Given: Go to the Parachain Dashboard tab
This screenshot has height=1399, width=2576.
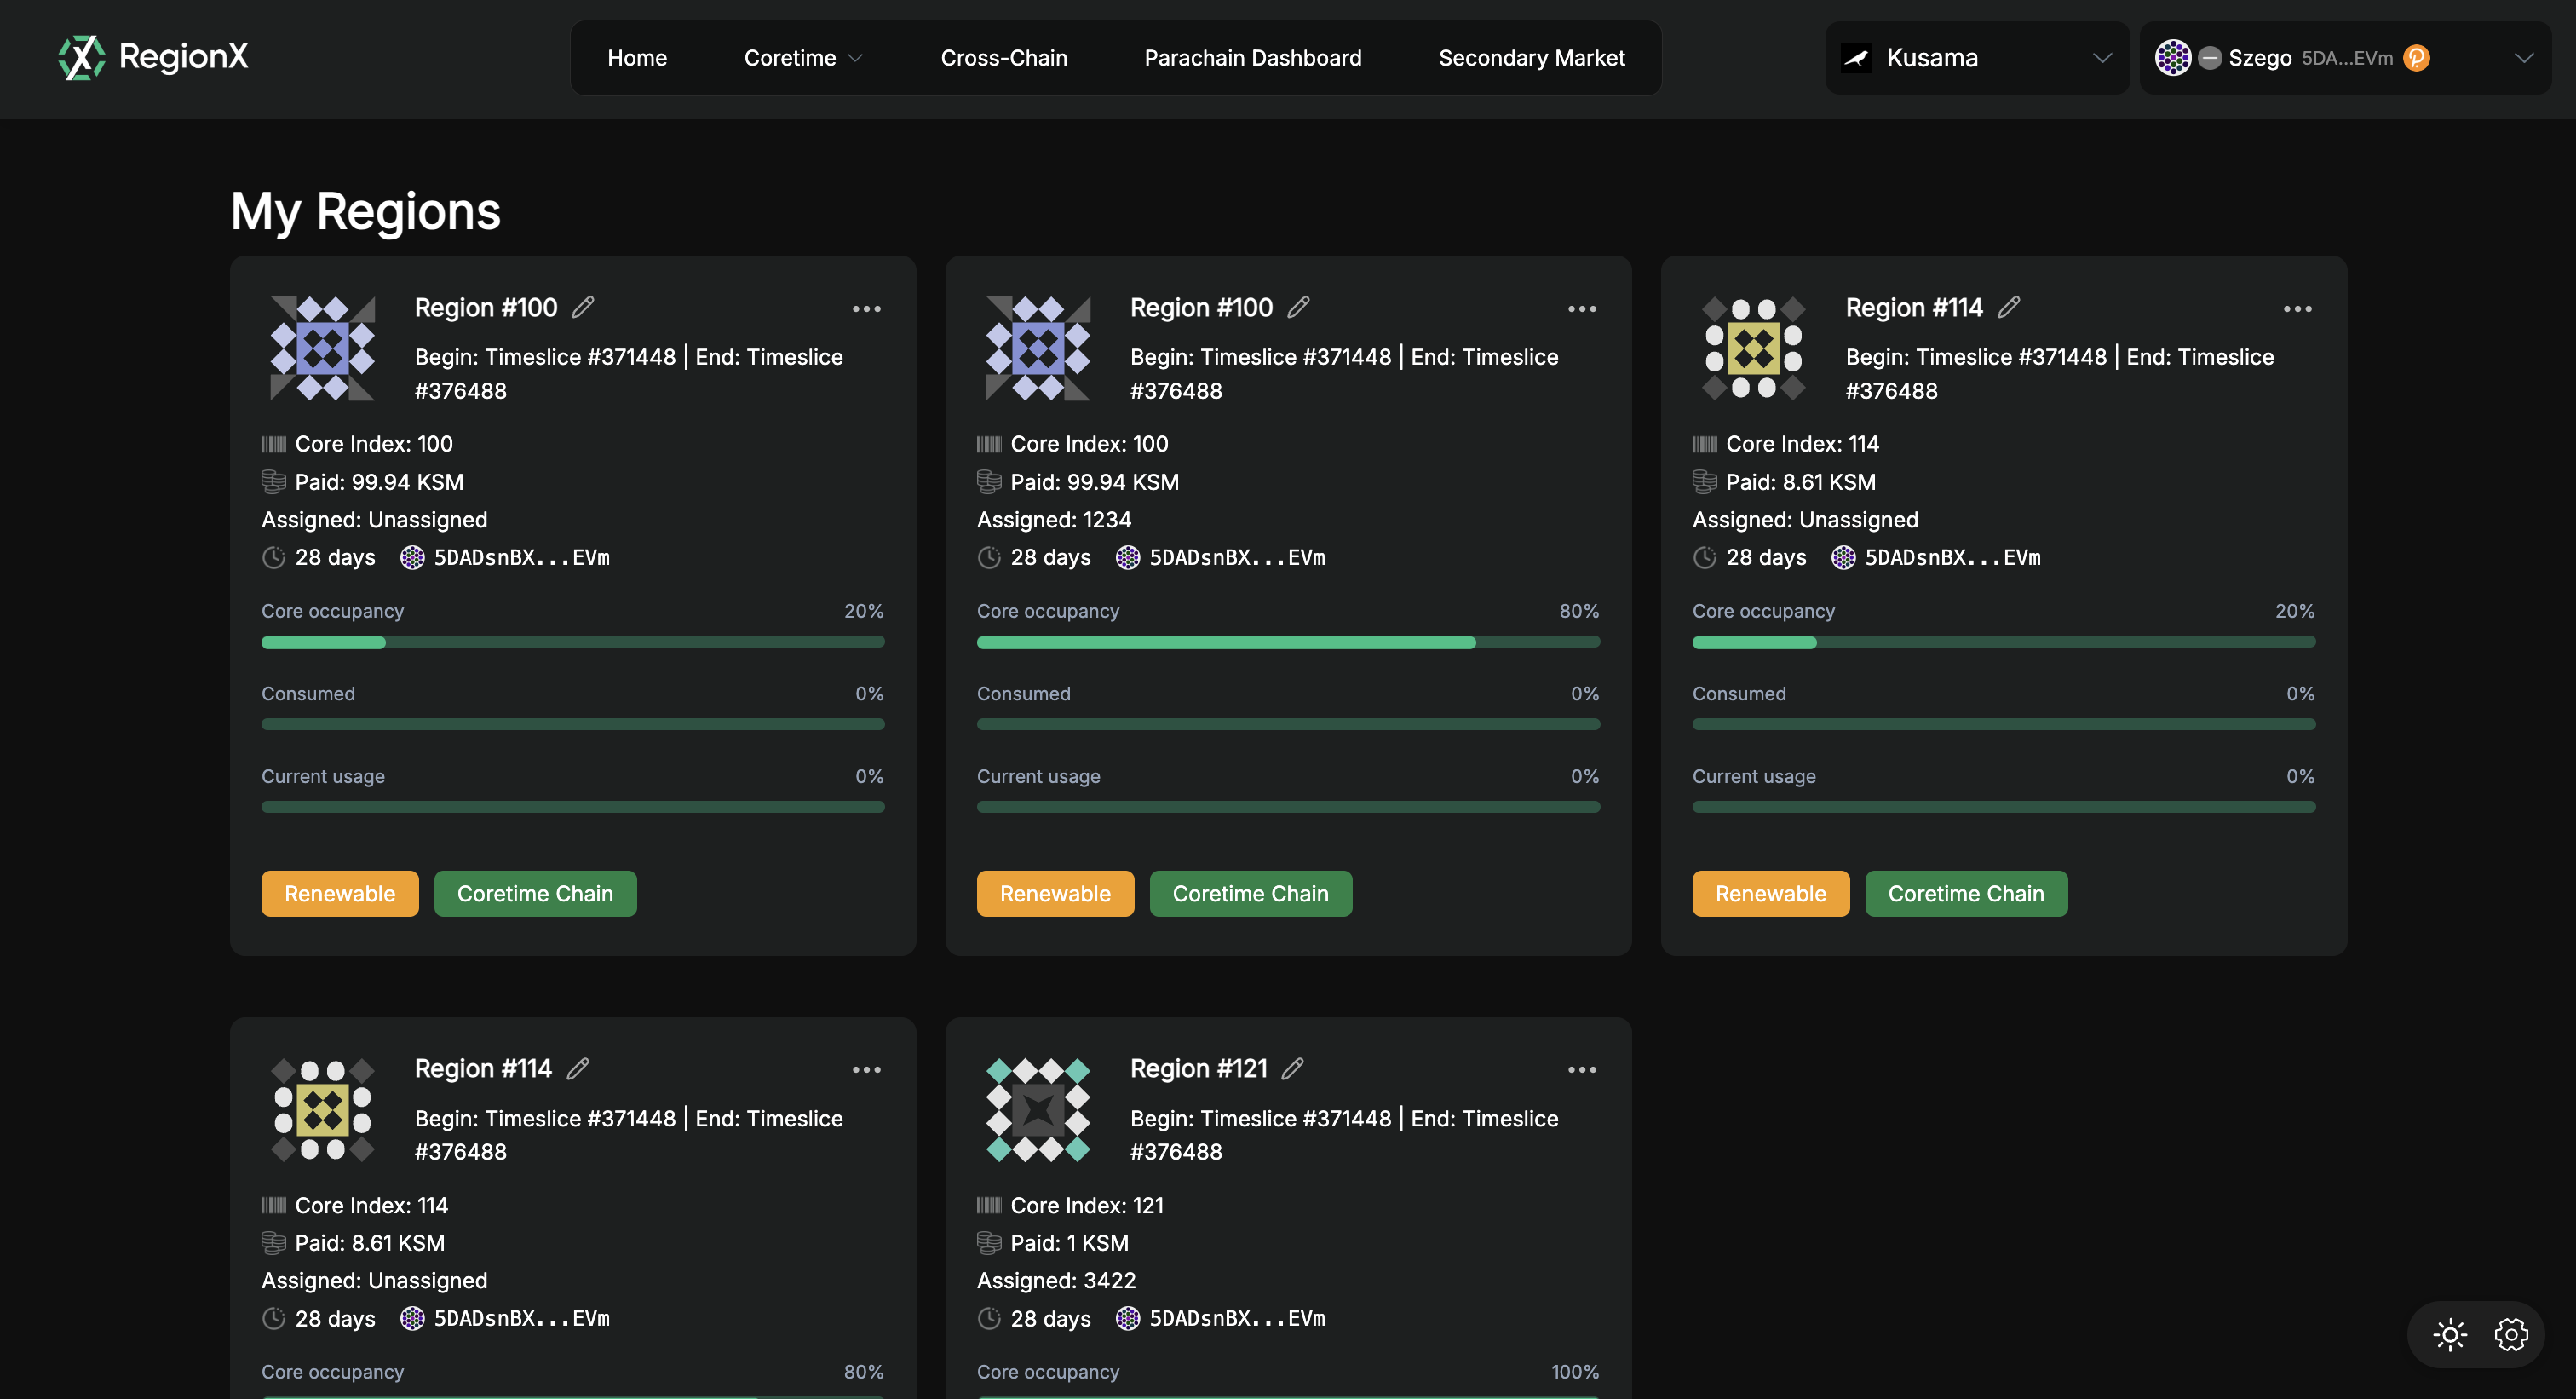Looking at the screenshot, I should point(1252,57).
